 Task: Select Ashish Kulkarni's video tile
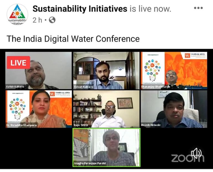click(39, 70)
